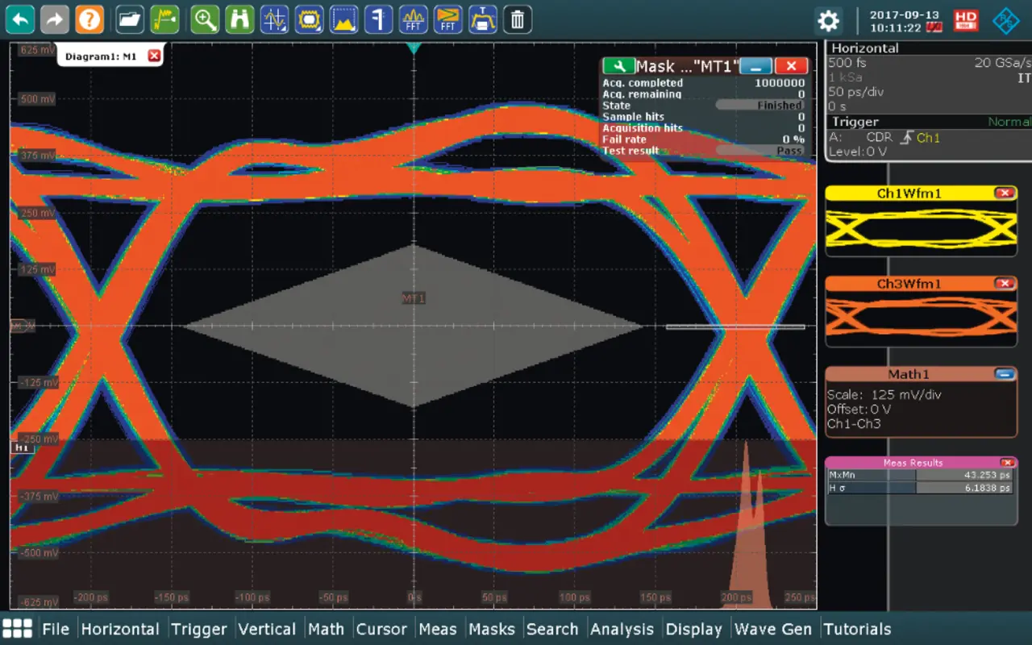Select the zoom magnifier tool
The image size is (1032, 645).
(x=205, y=19)
